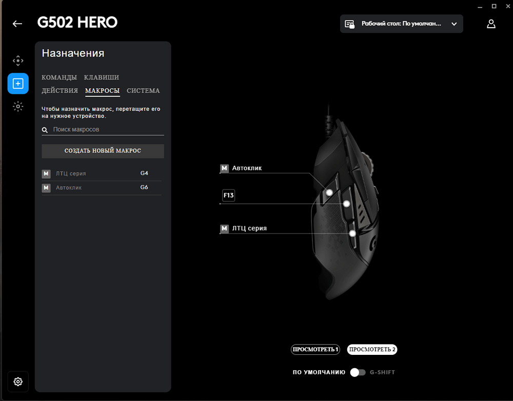Screen dimensions: 513x401
Task: Click the back arrow icon
Action: [17, 24]
